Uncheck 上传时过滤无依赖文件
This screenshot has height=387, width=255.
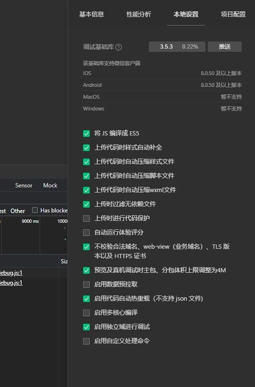pos(86,204)
